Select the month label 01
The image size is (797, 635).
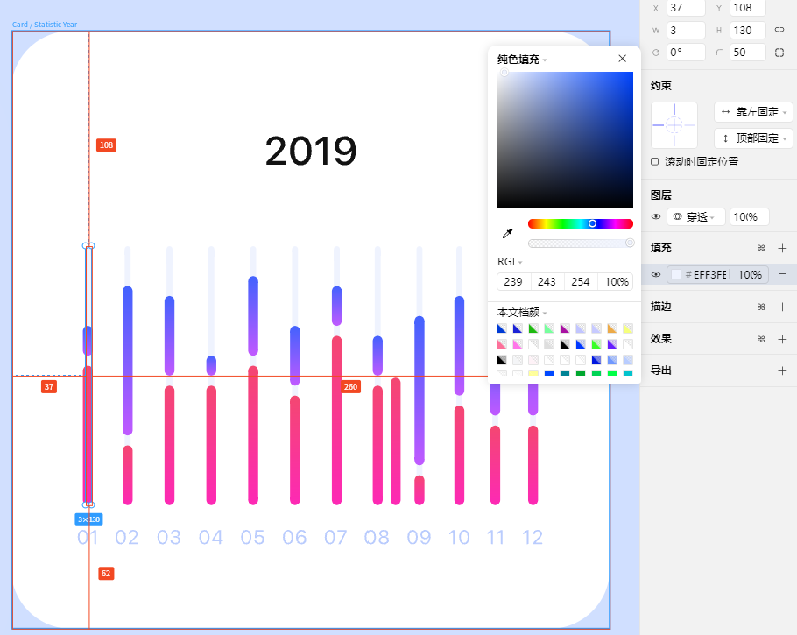coord(88,538)
